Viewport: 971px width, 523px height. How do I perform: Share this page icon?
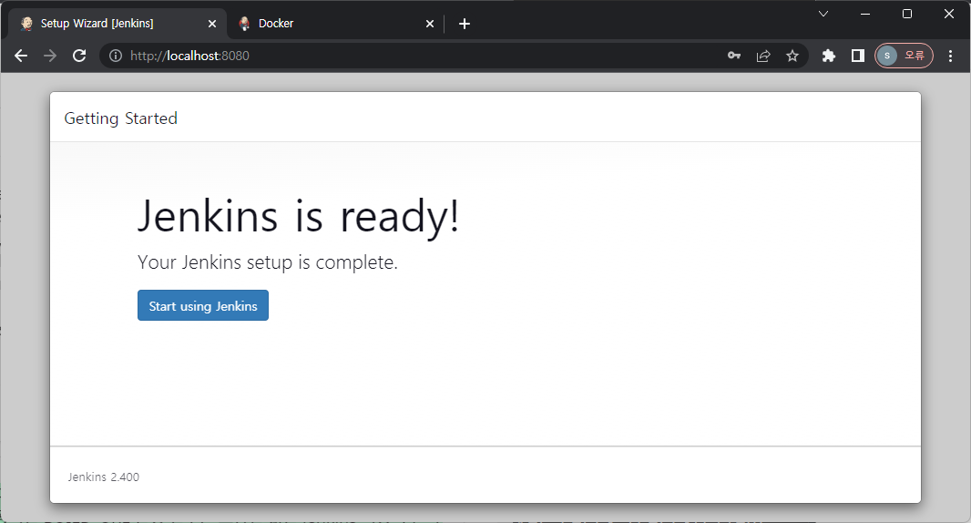[763, 56]
